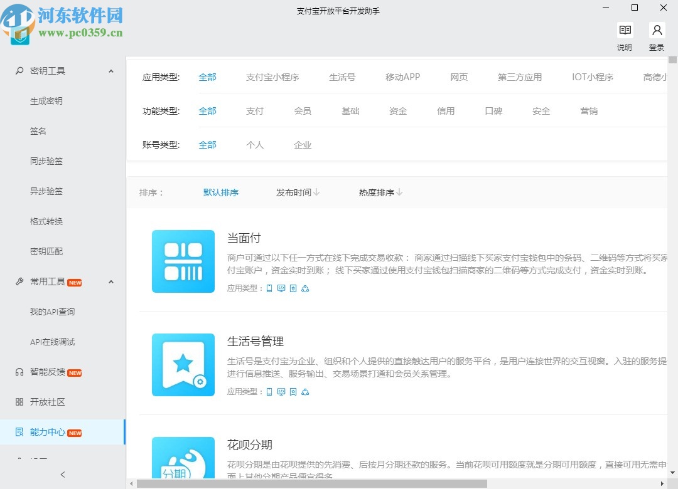Select the 智能反馈 headset icon in sidebar

tap(19, 372)
